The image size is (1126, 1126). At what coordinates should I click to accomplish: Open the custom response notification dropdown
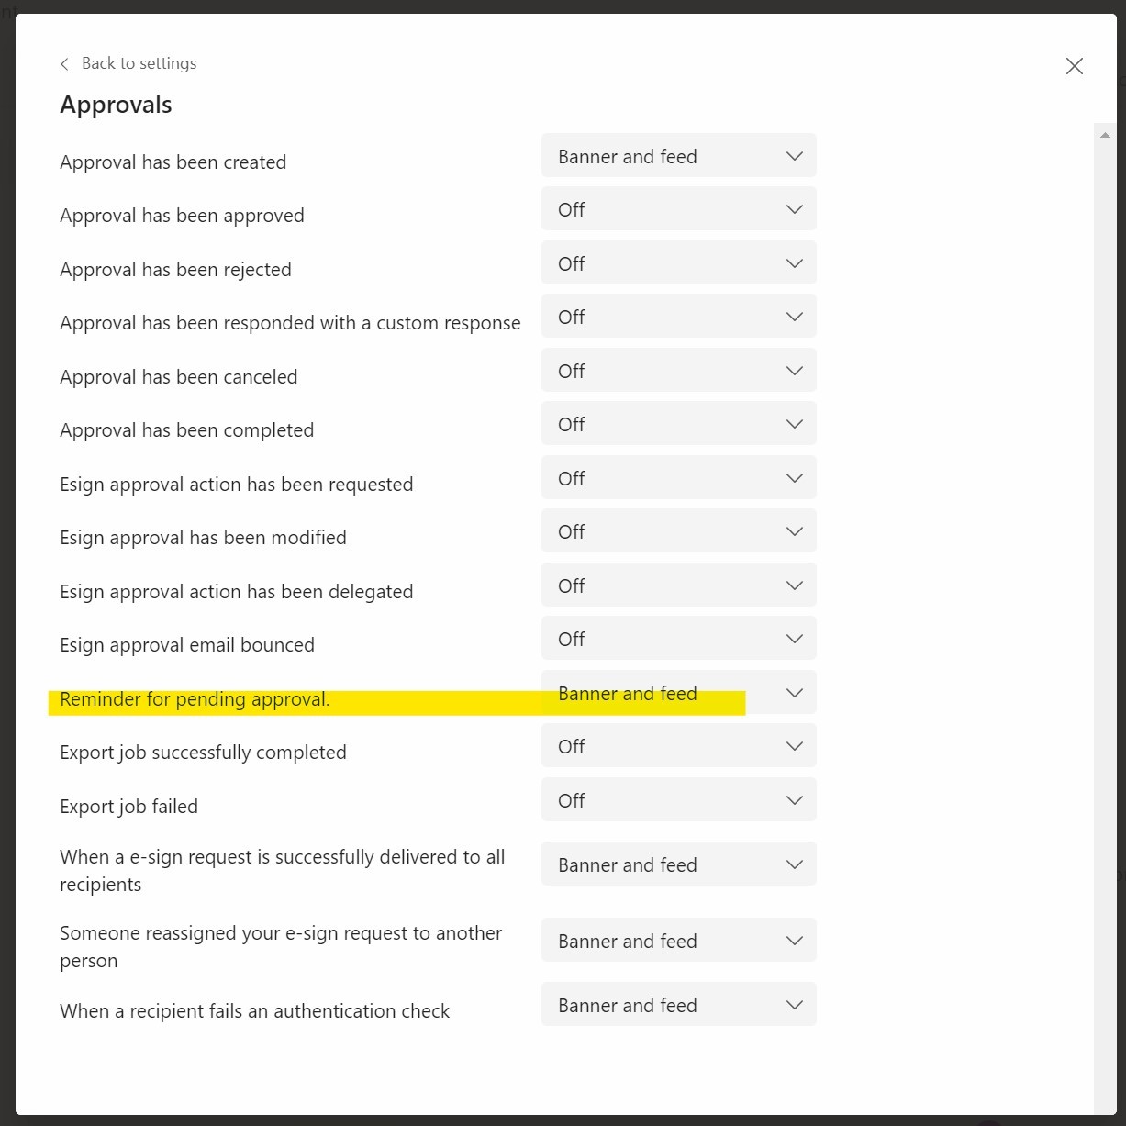pyautogui.click(x=679, y=317)
